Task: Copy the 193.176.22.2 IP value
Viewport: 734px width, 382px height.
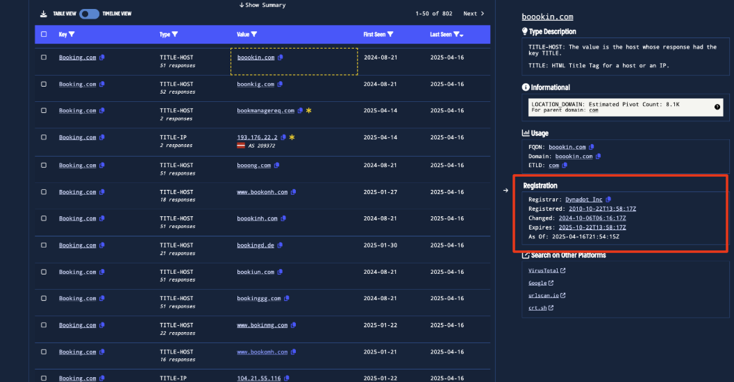Action: click(x=284, y=137)
